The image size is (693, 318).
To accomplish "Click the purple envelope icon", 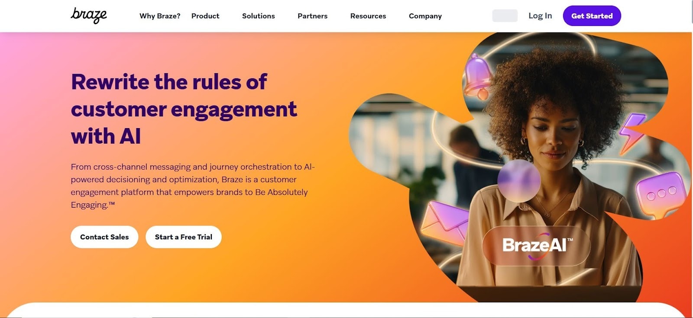I will coord(444,223).
